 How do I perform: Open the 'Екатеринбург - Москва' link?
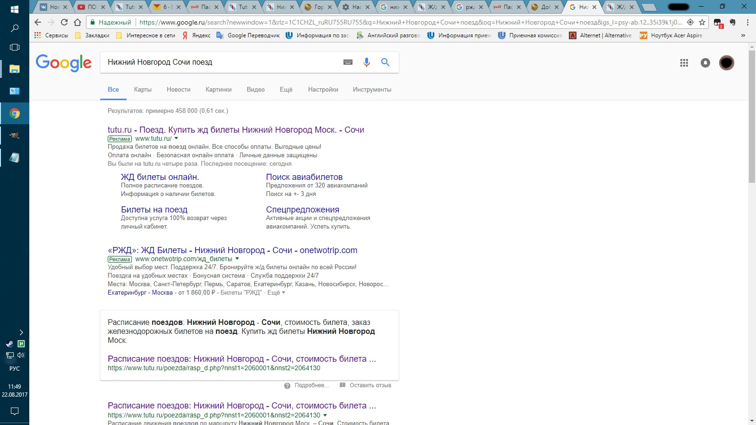point(140,293)
